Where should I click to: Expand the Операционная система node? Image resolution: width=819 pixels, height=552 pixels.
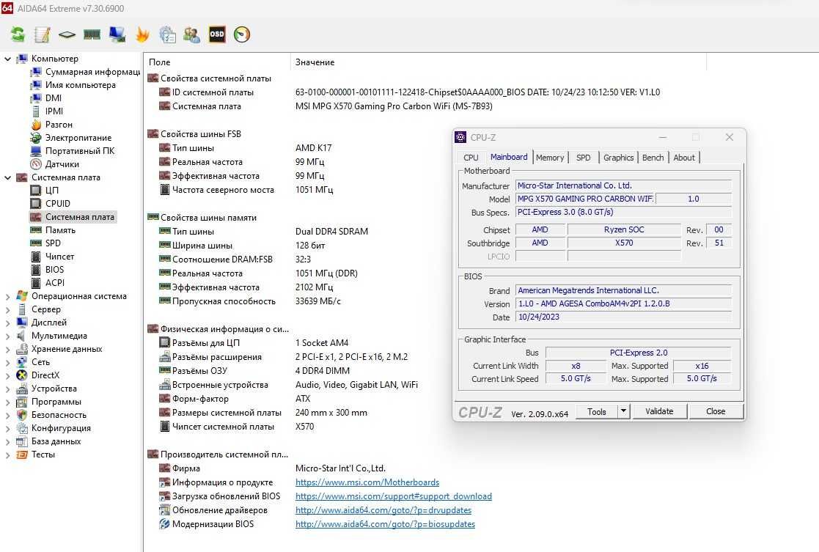click(7, 297)
